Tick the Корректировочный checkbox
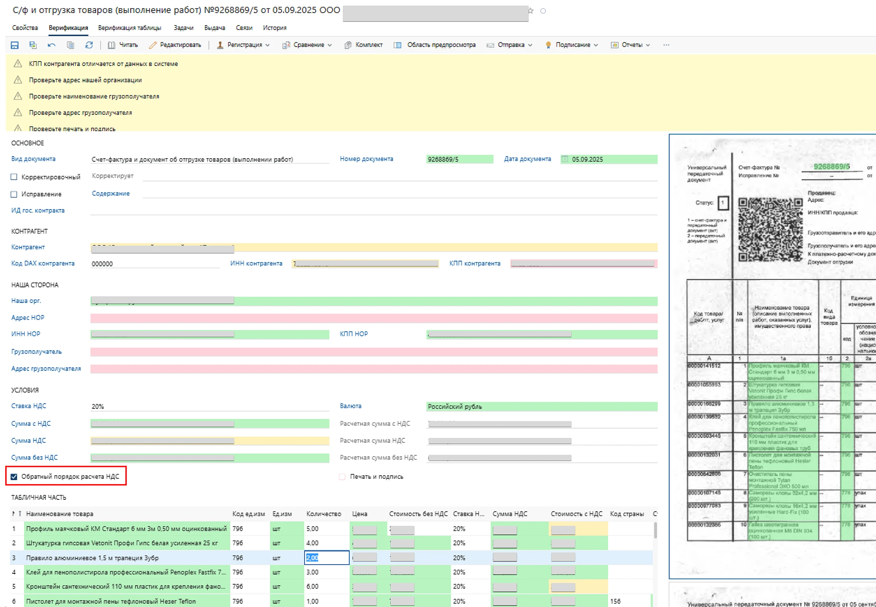Image resolution: width=876 pixels, height=607 pixels. pos(14,177)
